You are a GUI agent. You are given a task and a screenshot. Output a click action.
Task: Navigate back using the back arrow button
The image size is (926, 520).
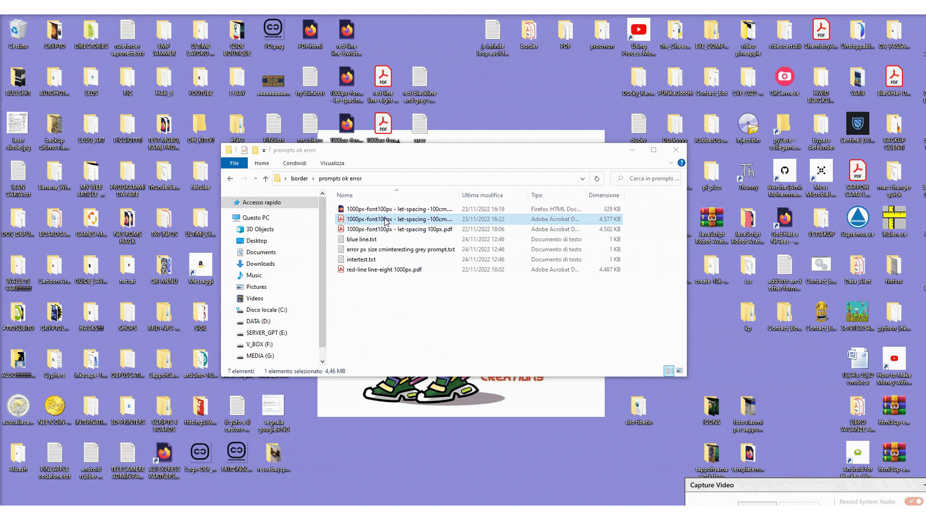click(x=230, y=179)
